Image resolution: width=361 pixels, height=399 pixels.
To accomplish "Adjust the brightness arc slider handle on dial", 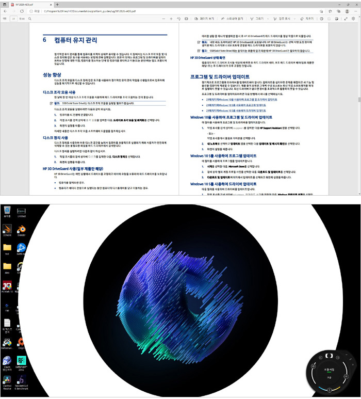I will (314, 366).
